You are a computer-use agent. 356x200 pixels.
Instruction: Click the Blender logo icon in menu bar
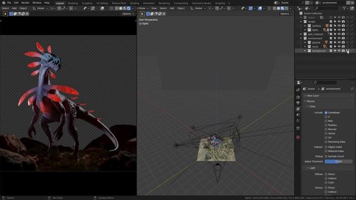click(3, 3)
